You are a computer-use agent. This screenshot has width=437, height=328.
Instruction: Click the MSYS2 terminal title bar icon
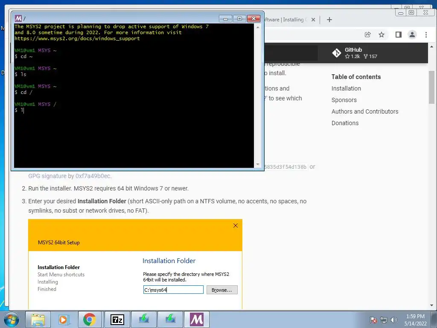click(x=18, y=18)
